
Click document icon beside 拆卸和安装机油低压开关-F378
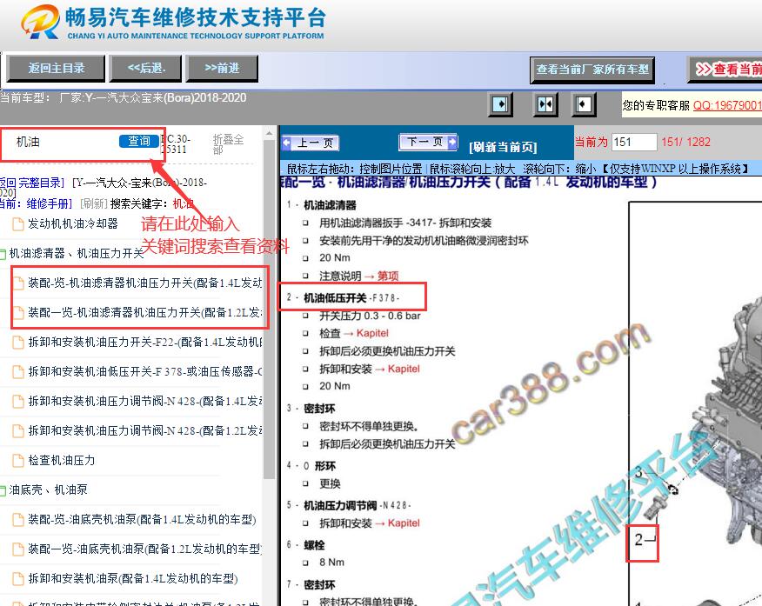[18, 372]
